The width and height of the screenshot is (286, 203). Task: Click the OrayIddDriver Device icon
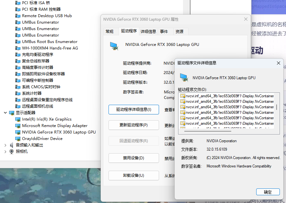click(18, 139)
